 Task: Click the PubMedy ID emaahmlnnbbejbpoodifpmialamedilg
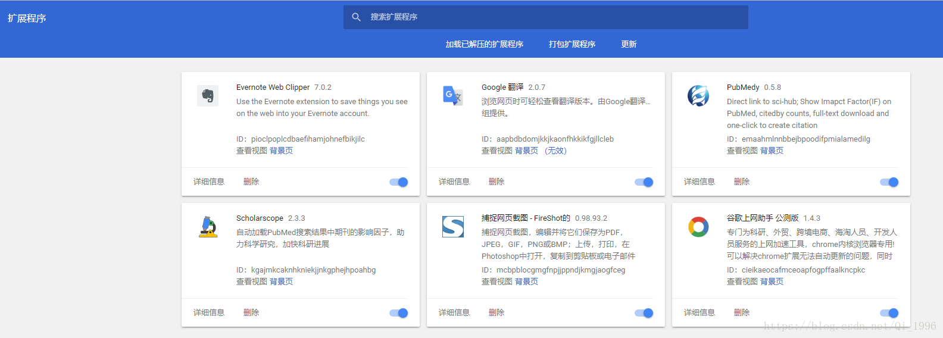(806, 139)
